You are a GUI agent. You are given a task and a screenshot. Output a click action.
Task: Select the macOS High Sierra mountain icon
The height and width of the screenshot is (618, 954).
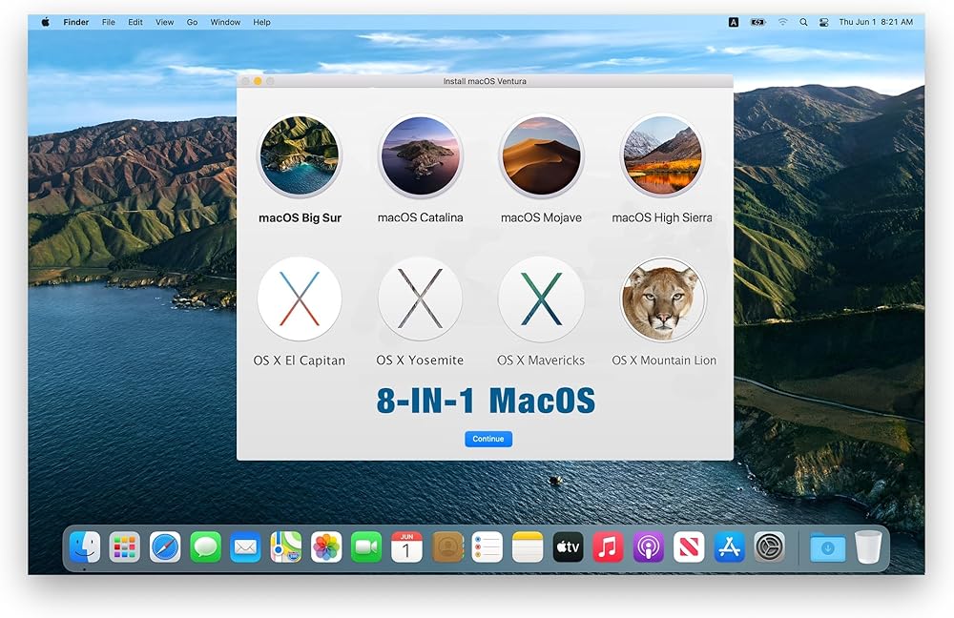(663, 155)
